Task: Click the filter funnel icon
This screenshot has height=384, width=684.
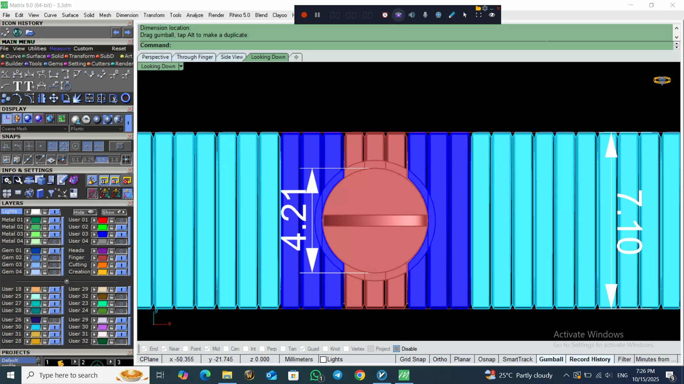Action: pos(51,193)
